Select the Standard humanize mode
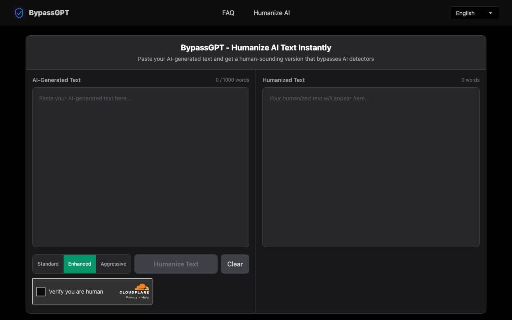The width and height of the screenshot is (512, 320). (48, 264)
